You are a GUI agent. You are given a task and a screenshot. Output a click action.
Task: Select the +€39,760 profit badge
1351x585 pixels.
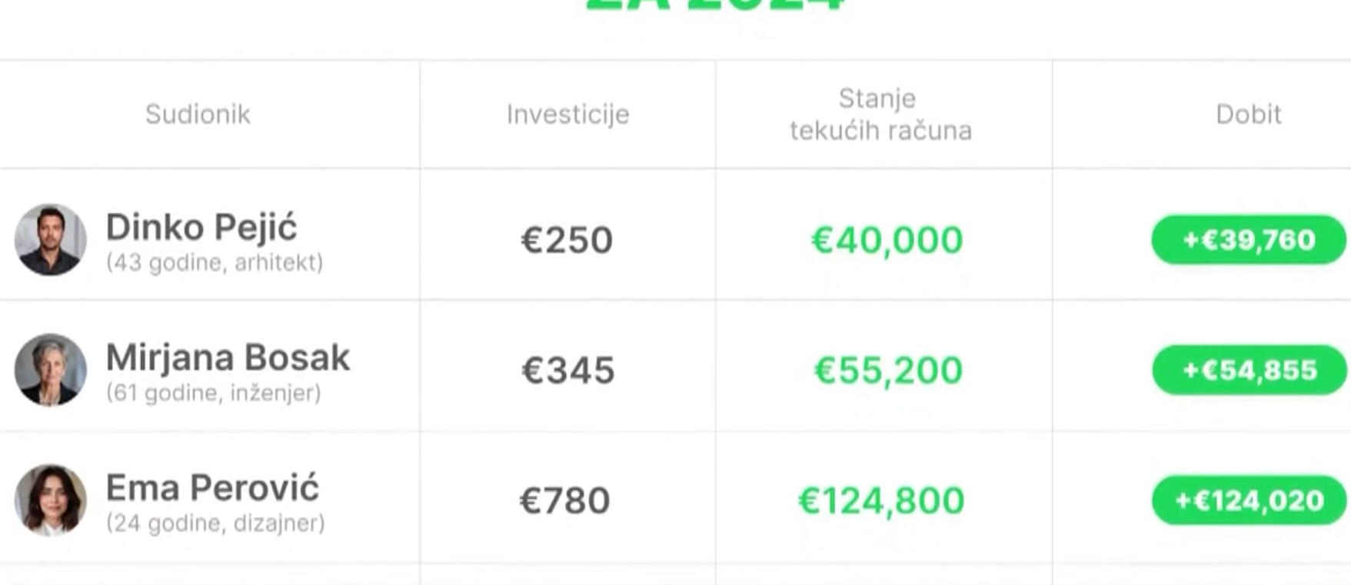(1249, 240)
